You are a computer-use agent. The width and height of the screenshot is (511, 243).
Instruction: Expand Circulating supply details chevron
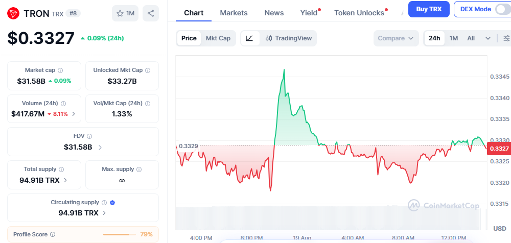[x=104, y=213]
